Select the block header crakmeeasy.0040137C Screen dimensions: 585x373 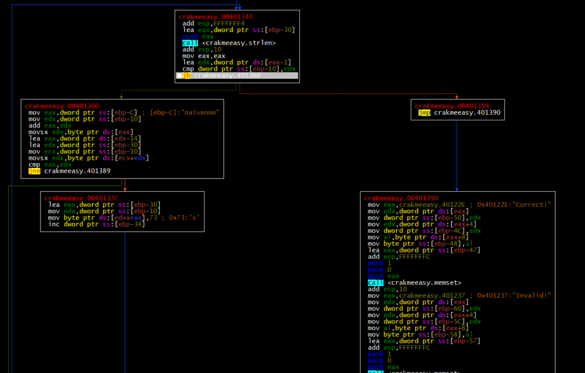click(x=81, y=198)
